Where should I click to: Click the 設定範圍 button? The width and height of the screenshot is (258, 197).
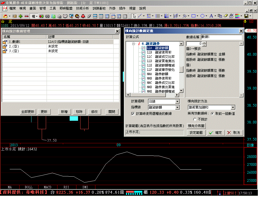pos(196,133)
